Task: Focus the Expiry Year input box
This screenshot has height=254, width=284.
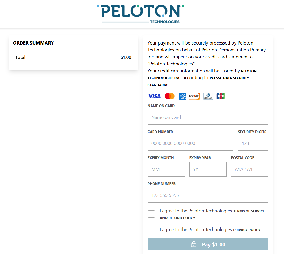Action: pos(208,169)
